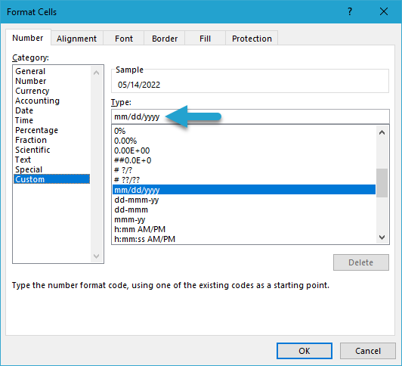Select the h:mm:ss AM/PM format
This screenshot has width=402, height=366.
coord(244,239)
